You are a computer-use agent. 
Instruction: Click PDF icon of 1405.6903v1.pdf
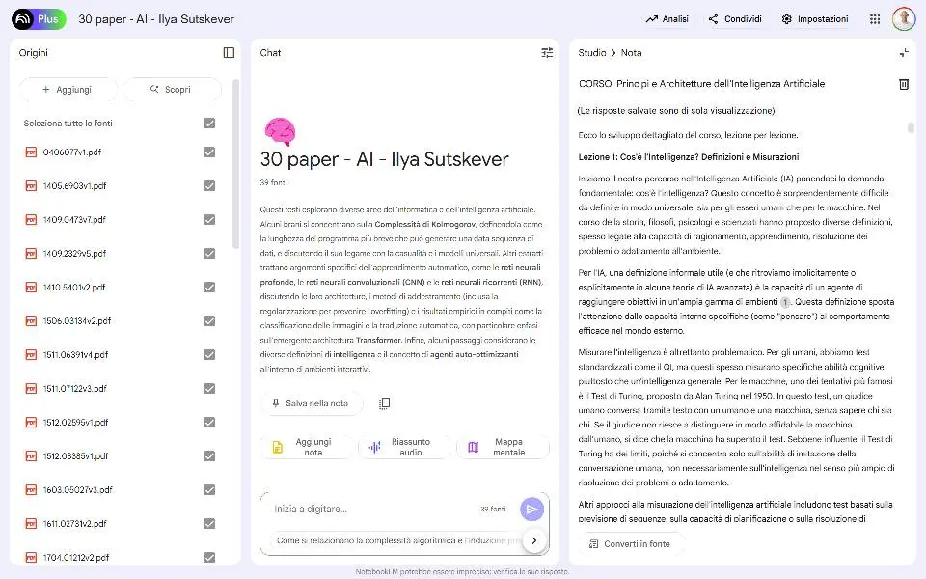pyautogui.click(x=31, y=185)
